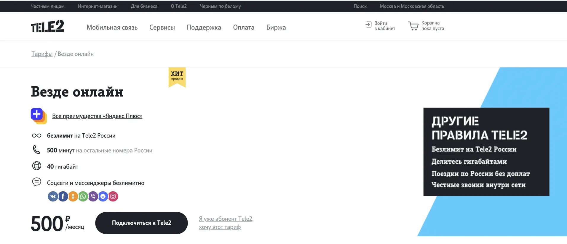567x244 pixels.
Task: Click the Viber icon
Action: [93, 196]
